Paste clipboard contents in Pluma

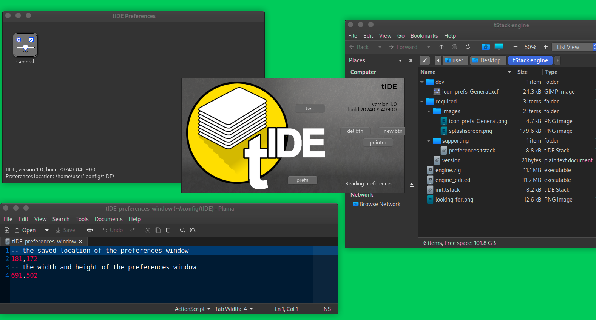point(168,230)
